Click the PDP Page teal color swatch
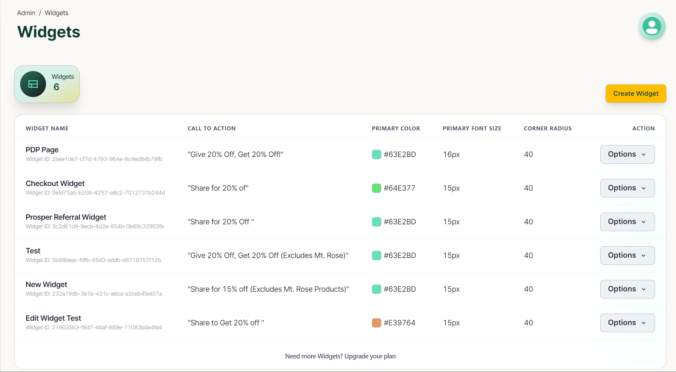 pyautogui.click(x=376, y=154)
